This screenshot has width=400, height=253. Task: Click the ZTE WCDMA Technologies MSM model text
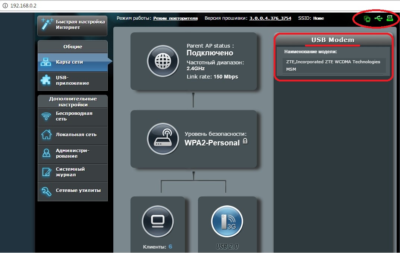333,65
